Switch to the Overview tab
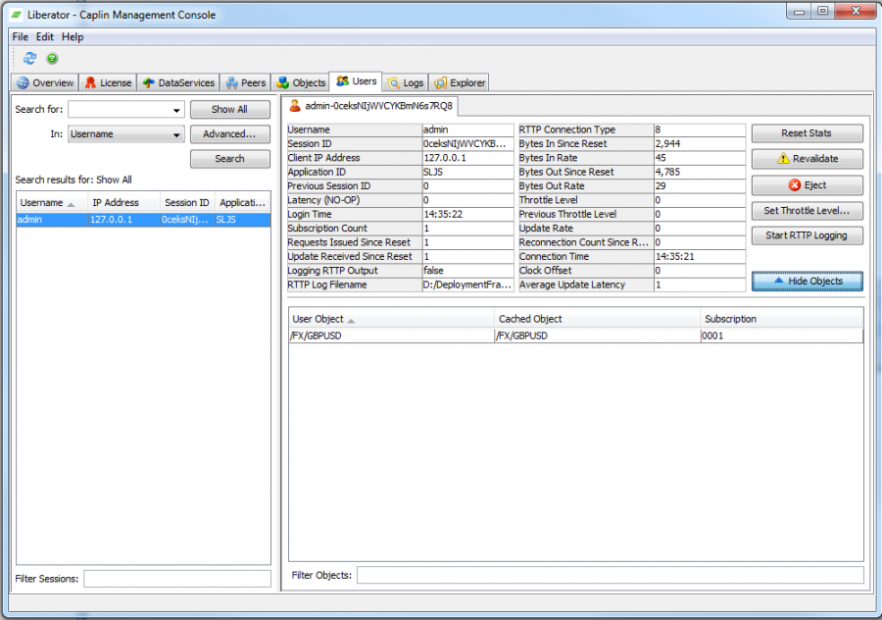The width and height of the screenshot is (882, 620). pos(45,82)
